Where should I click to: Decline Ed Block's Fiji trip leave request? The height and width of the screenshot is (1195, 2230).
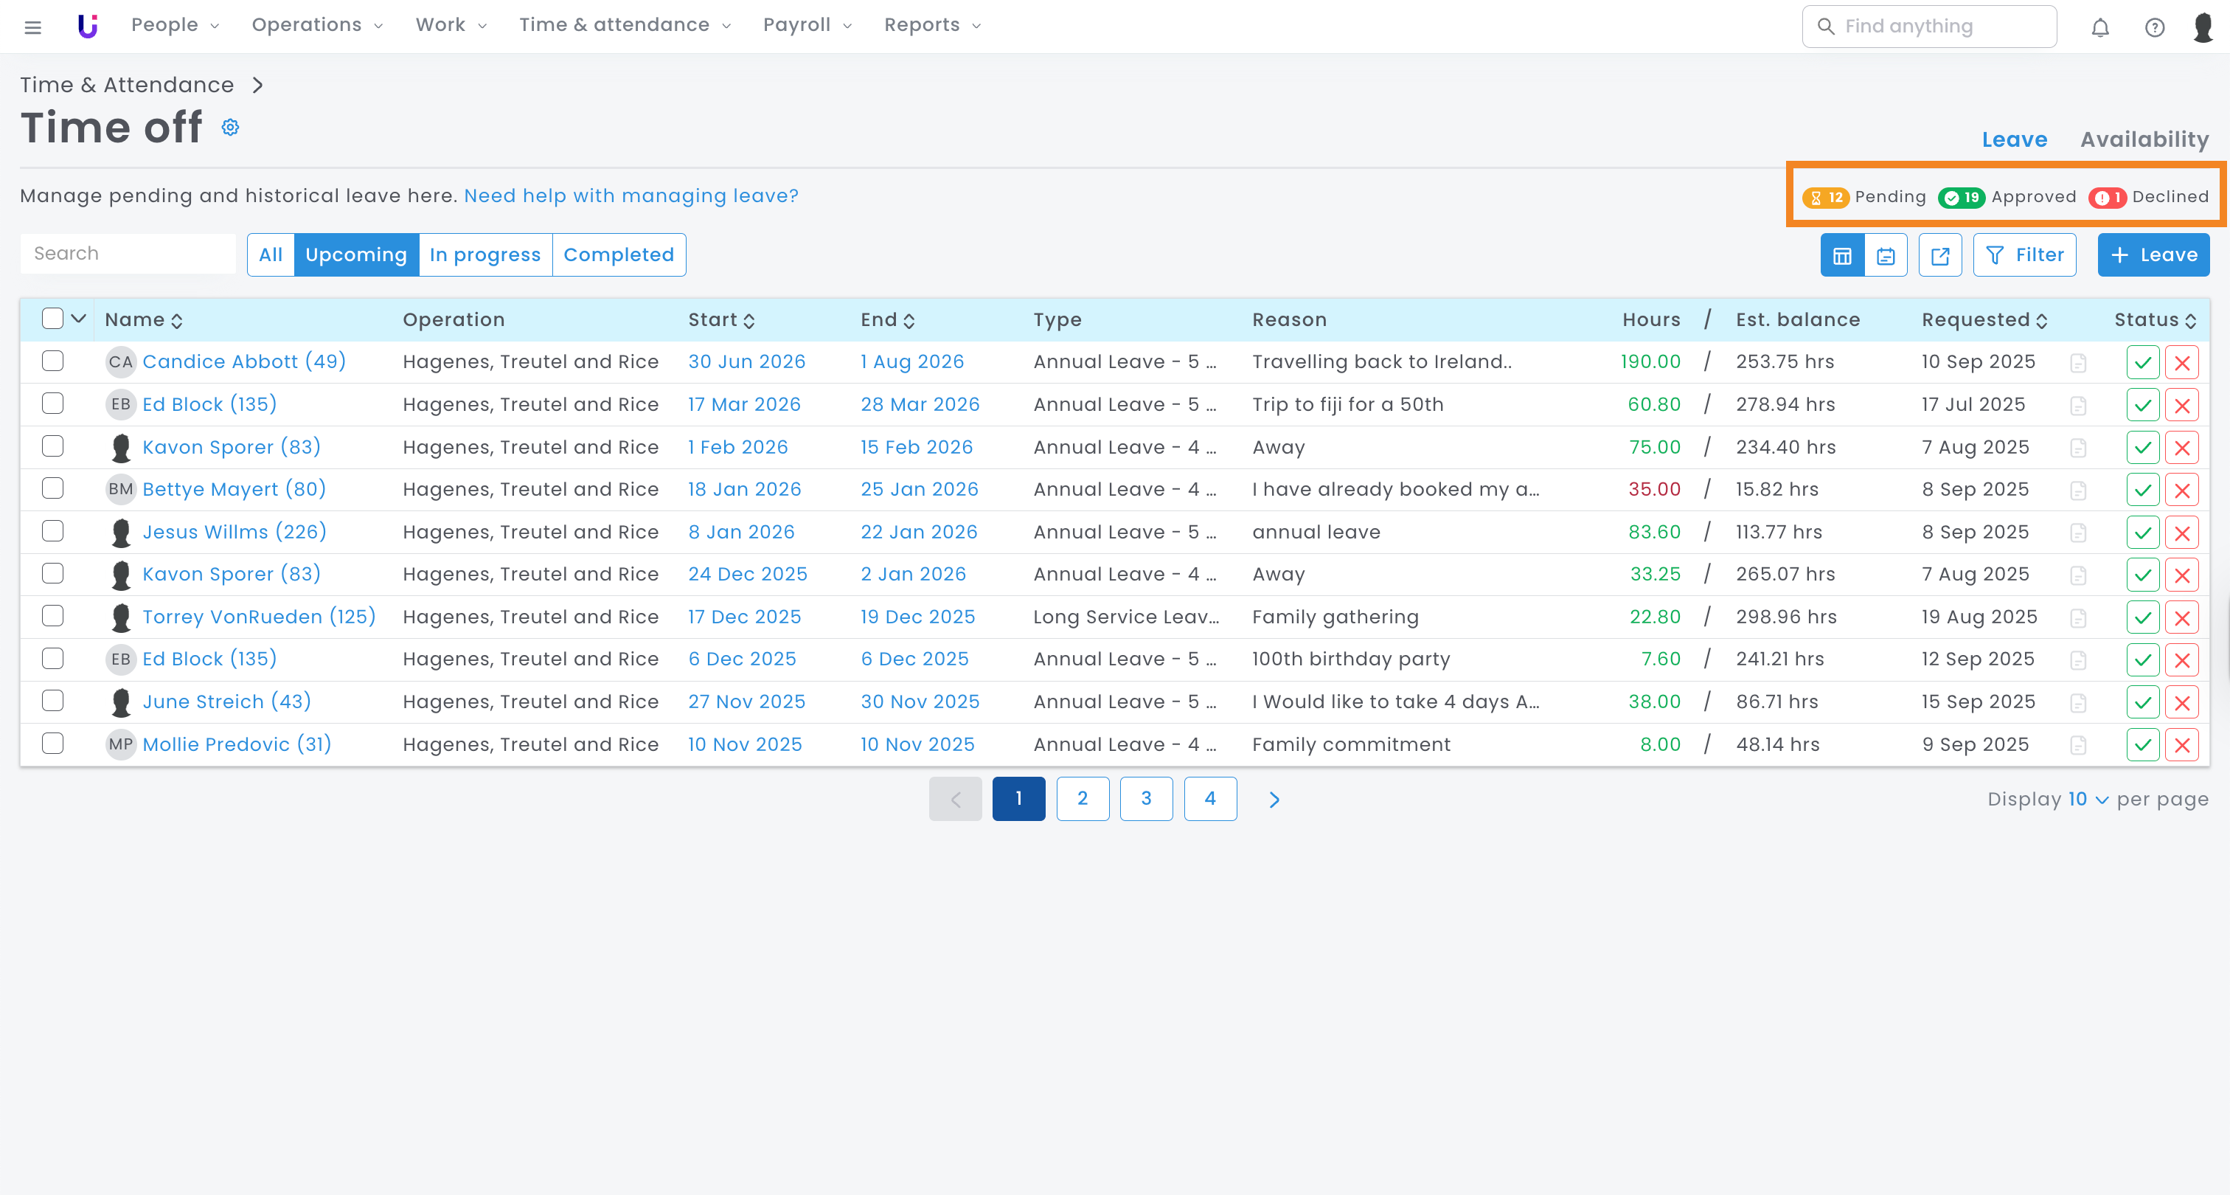pyautogui.click(x=2181, y=405)
